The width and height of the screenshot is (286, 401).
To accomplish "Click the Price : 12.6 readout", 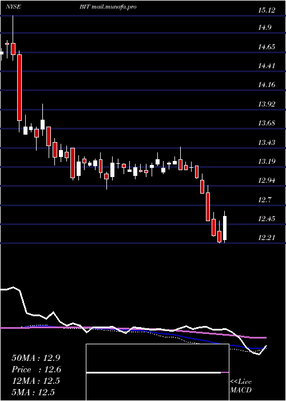I will click(x=37, y=369).
